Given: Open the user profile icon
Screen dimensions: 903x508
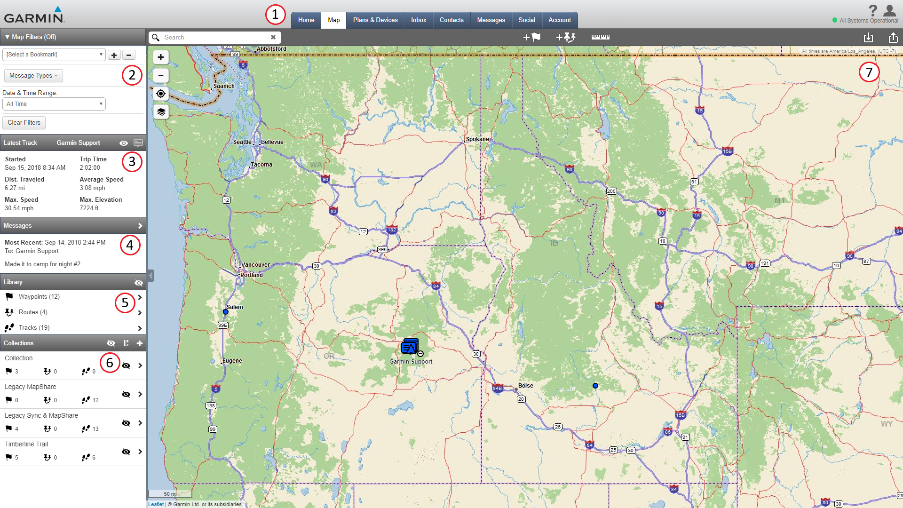Looking at the screenshot, I should (x=889, y=10).
